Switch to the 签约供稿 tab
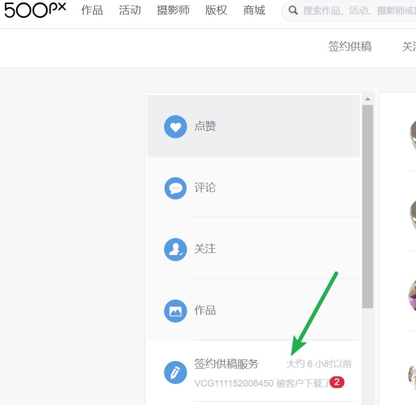 pyautogui.click(x=350, y=46)
